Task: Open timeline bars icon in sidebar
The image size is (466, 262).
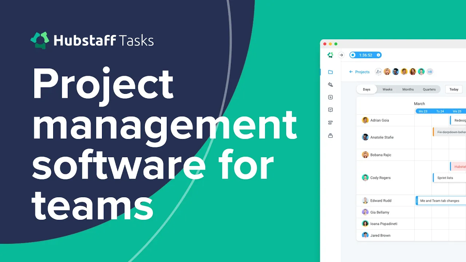Action: tap(330, 123)
